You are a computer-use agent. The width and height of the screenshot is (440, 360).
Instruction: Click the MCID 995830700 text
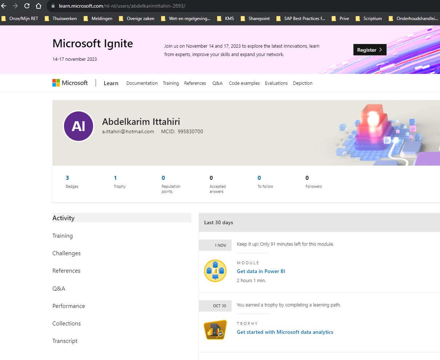182,131
